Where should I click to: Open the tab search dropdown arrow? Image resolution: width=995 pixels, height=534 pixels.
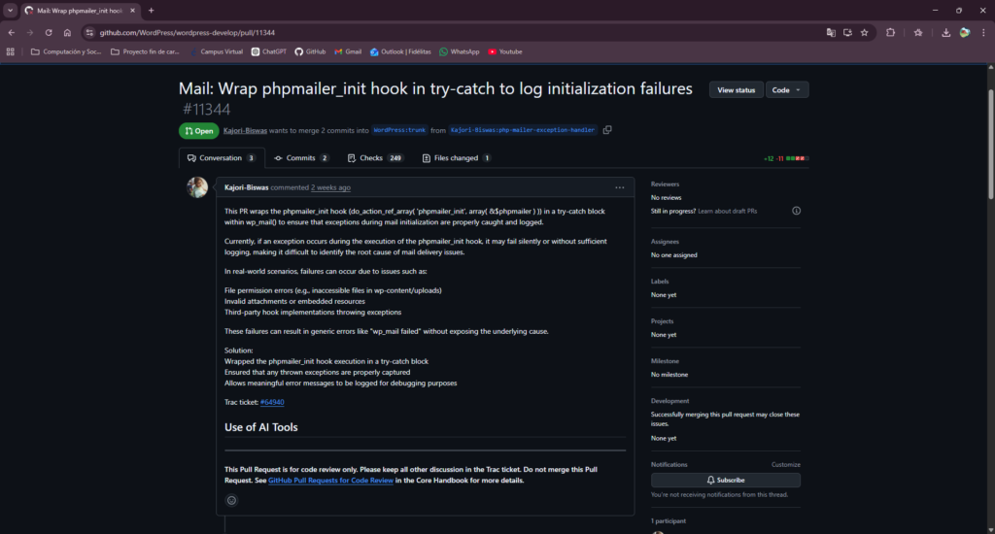click(x=10, y=10)
